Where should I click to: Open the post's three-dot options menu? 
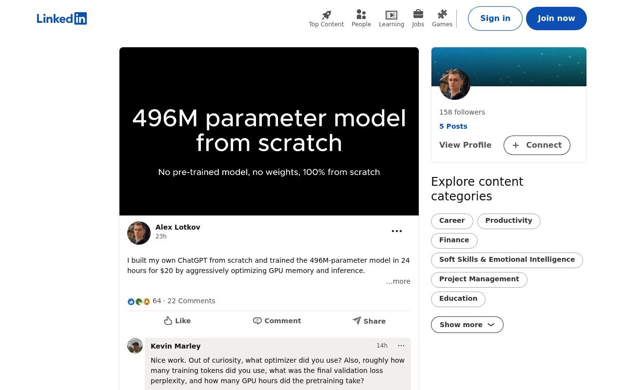pyautogui.click(x=397, y=231)
